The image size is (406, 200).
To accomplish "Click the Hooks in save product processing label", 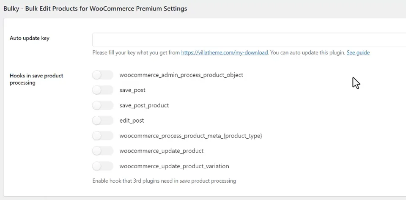I will click(36, 79).
